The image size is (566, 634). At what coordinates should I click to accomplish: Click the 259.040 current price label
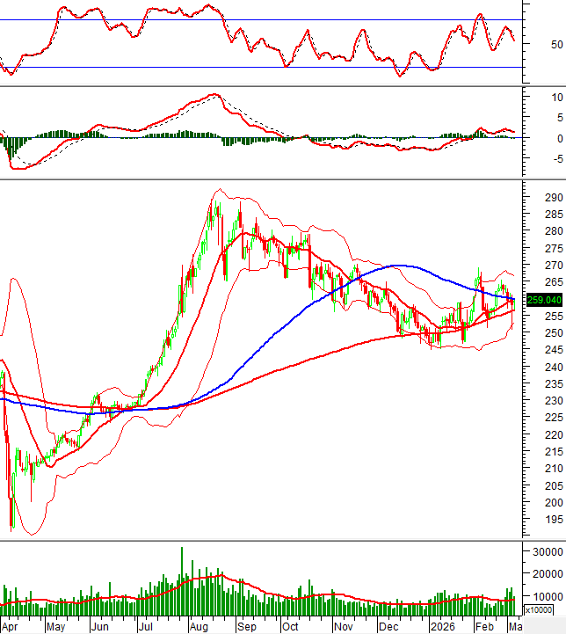pyautogui.click(x=544, y=300)
